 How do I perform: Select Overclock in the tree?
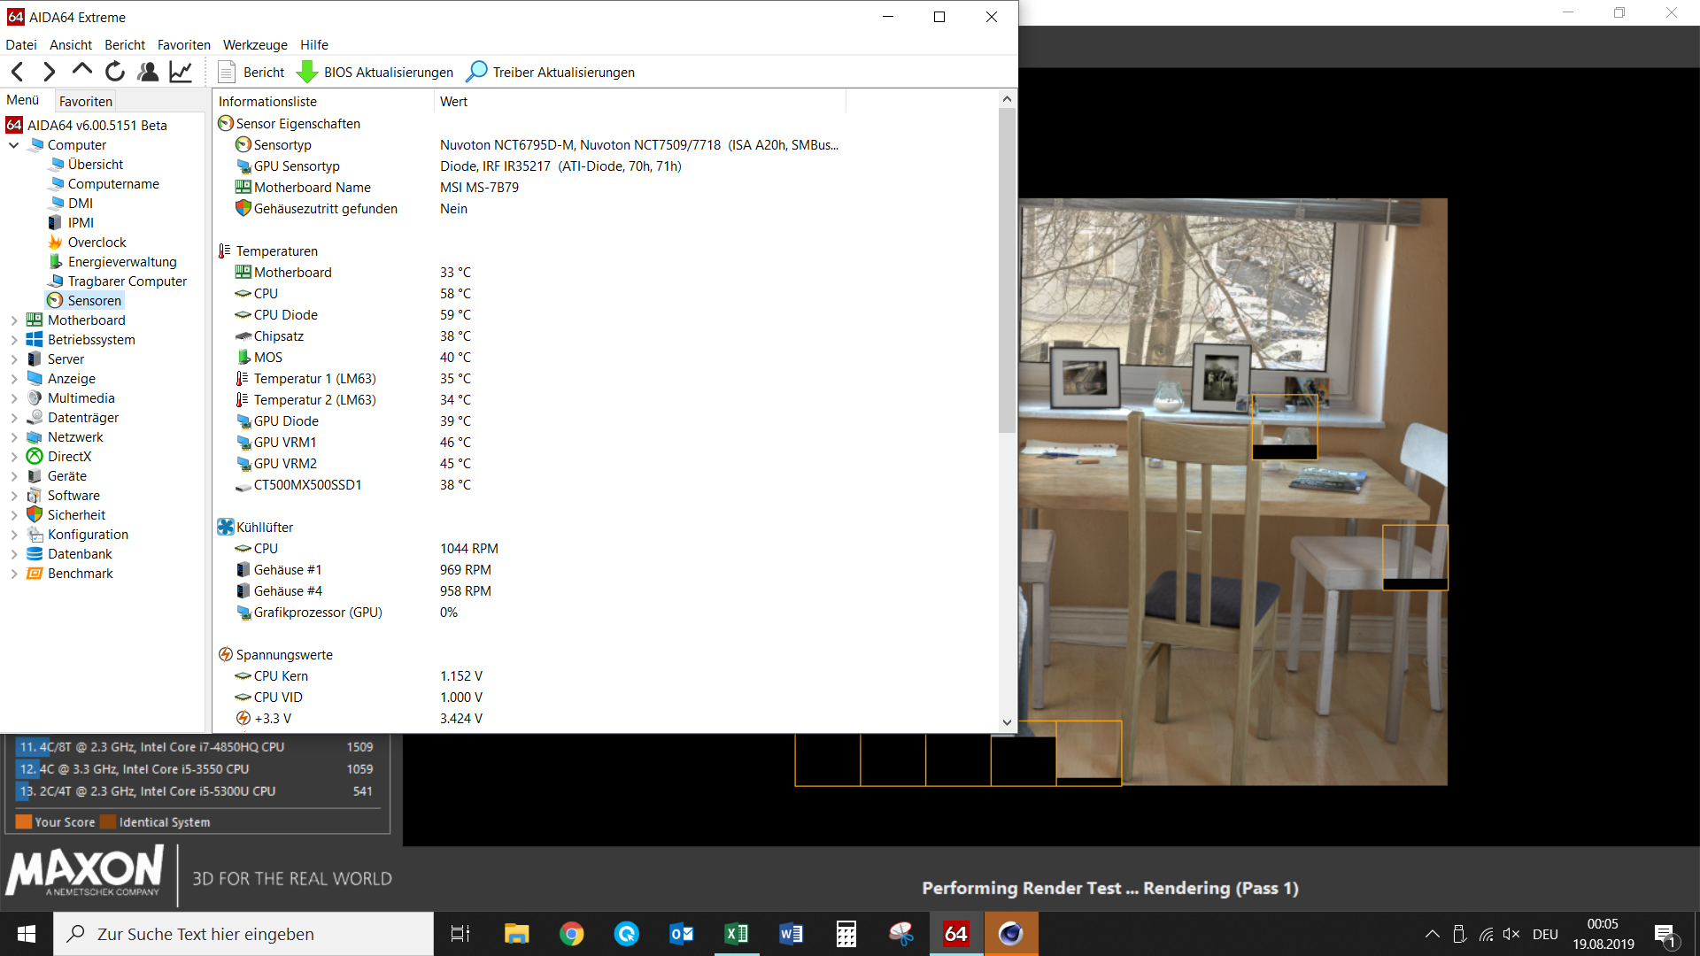(97, 243)
